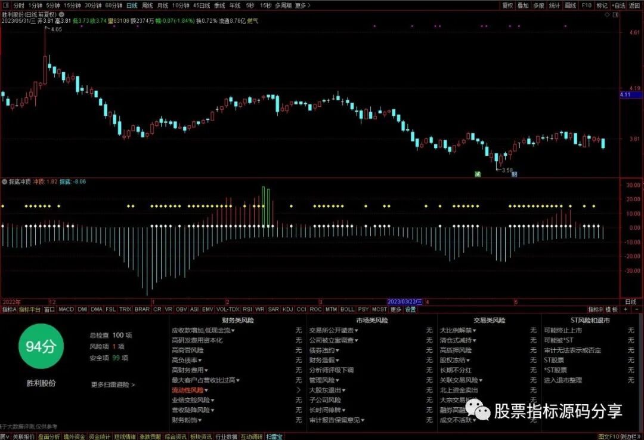
Task: Click the plus icon to add indicator pane
Action: pyautogui.click(x=626, y=309)
